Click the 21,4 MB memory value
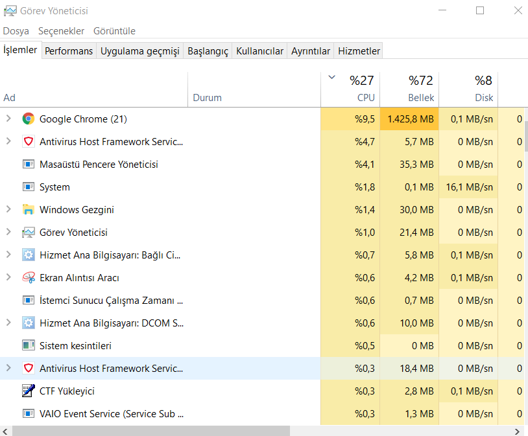This screenshot has height=436, width=528. 416,232
